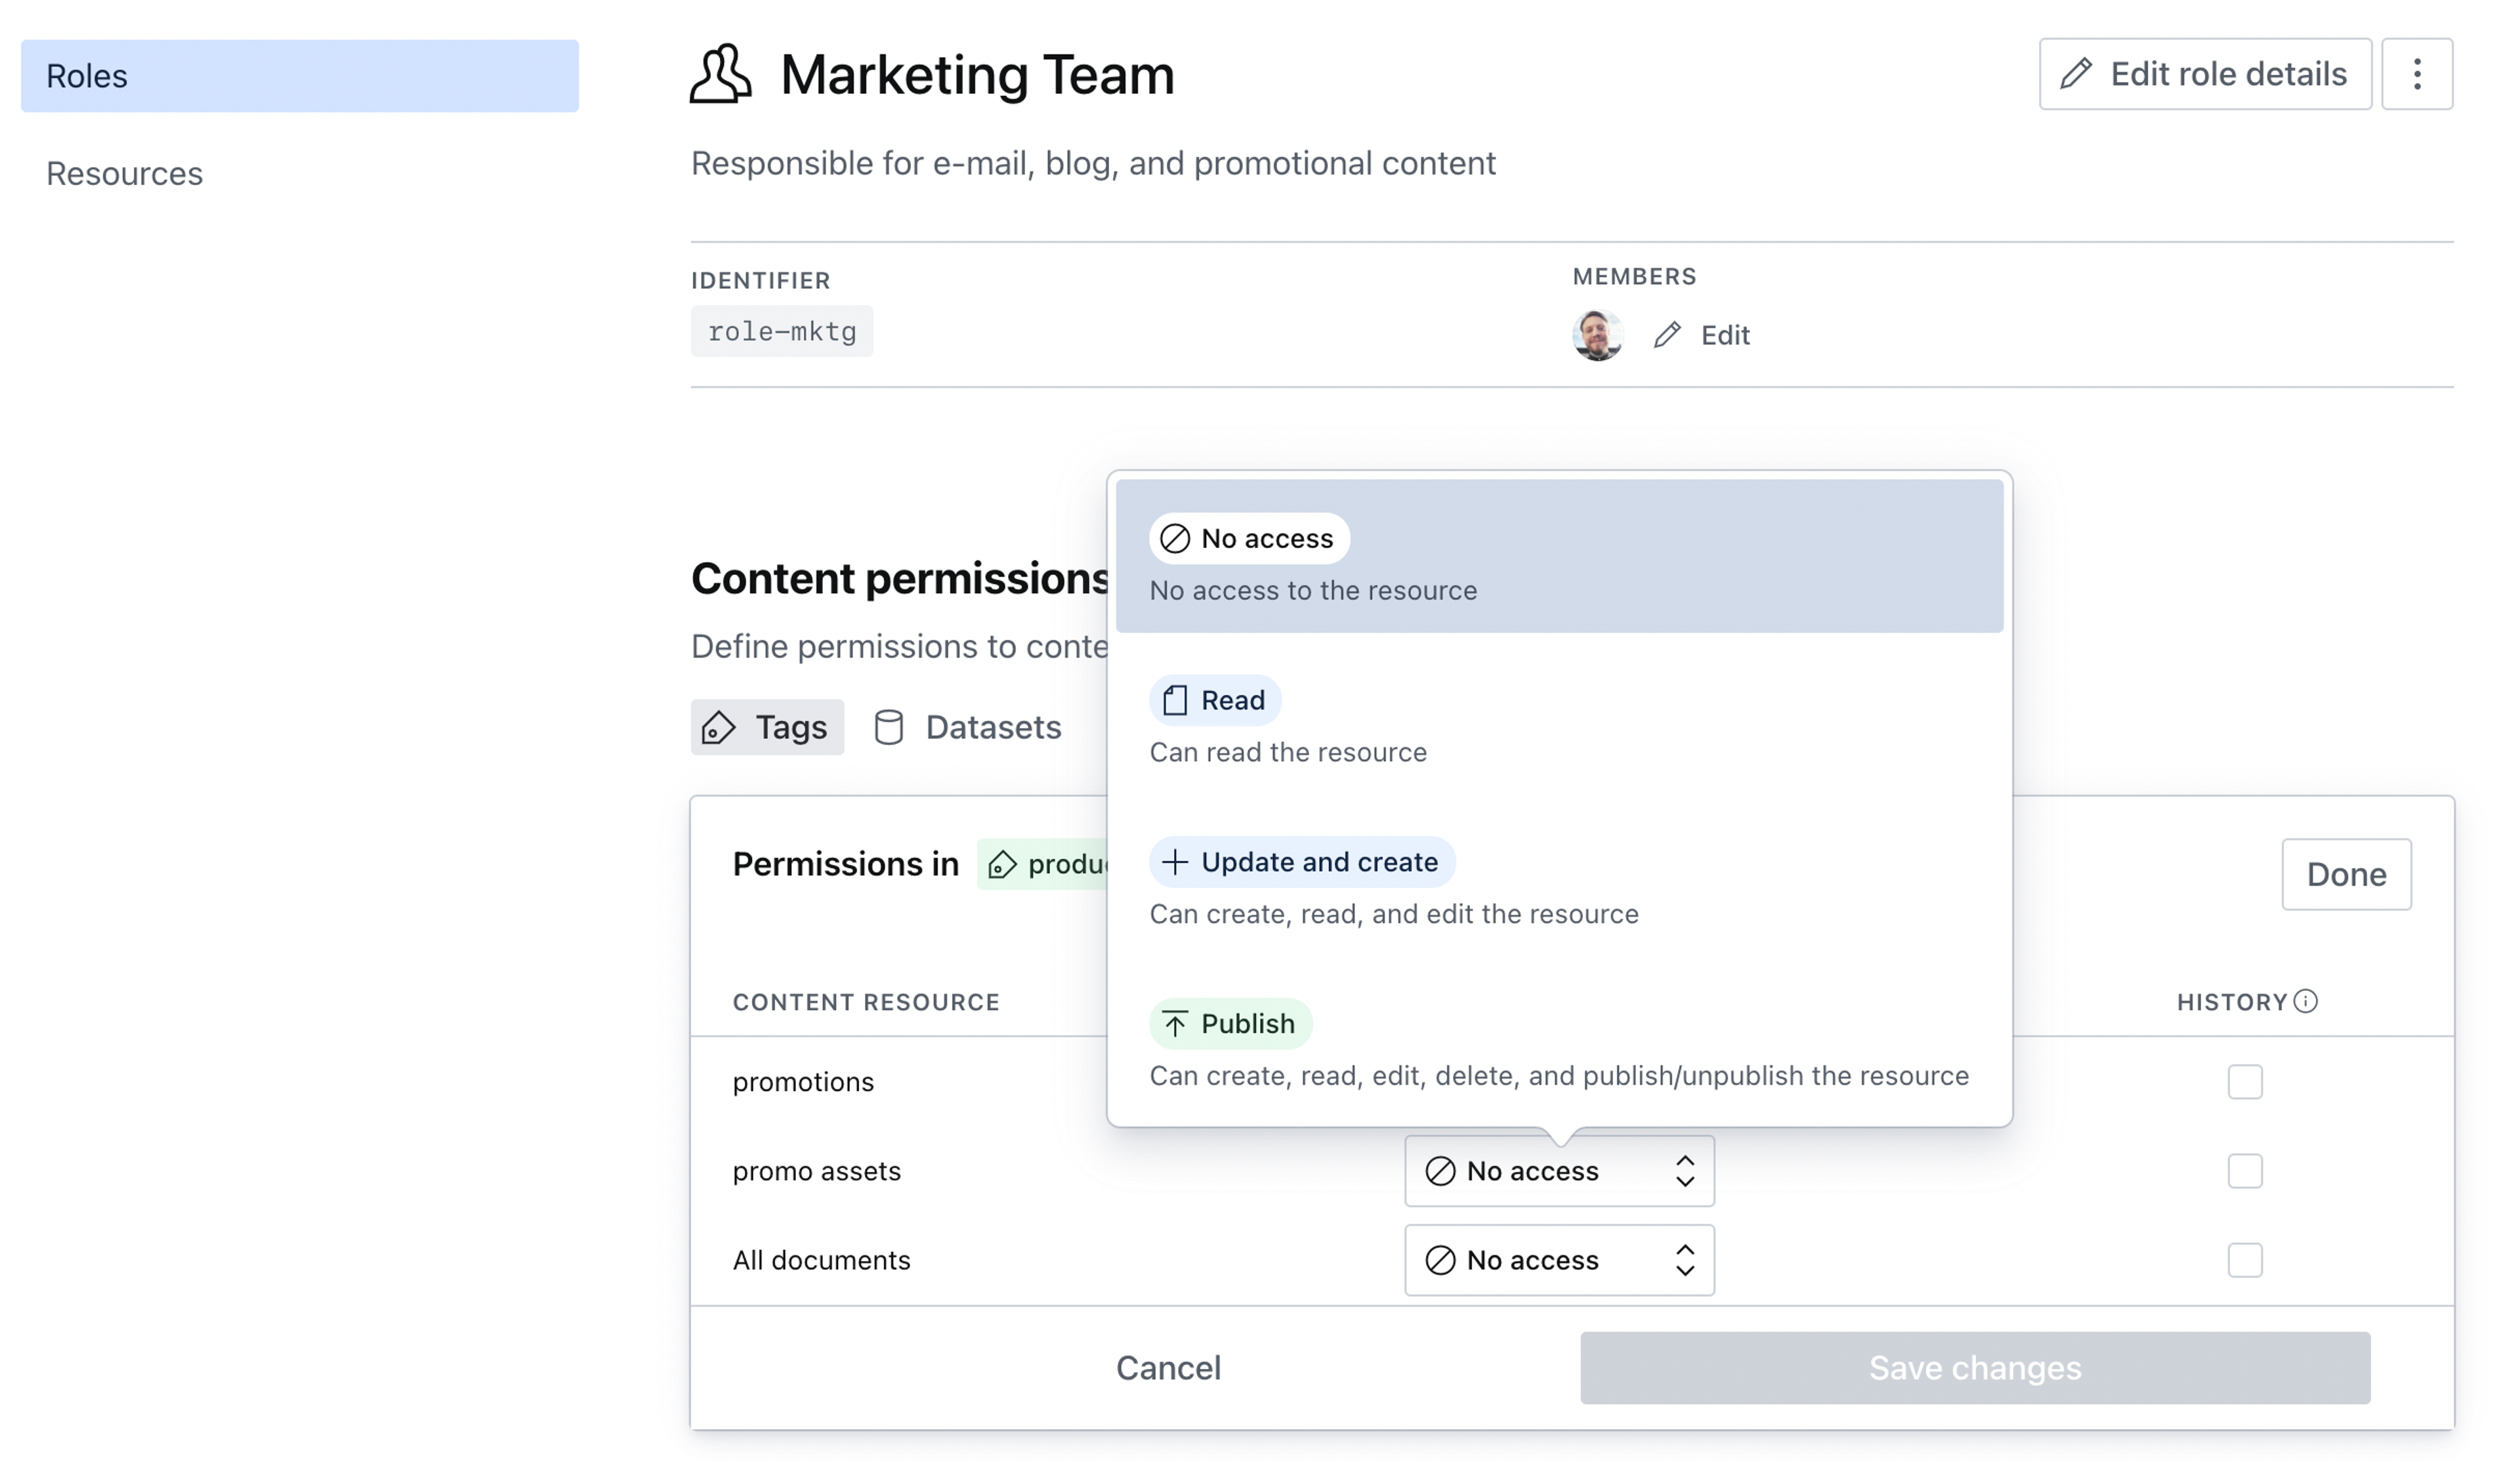Viewport: 2520px width, 1462px height.
Task: Switch to the Datasets tab
Action: pos(967,727)
